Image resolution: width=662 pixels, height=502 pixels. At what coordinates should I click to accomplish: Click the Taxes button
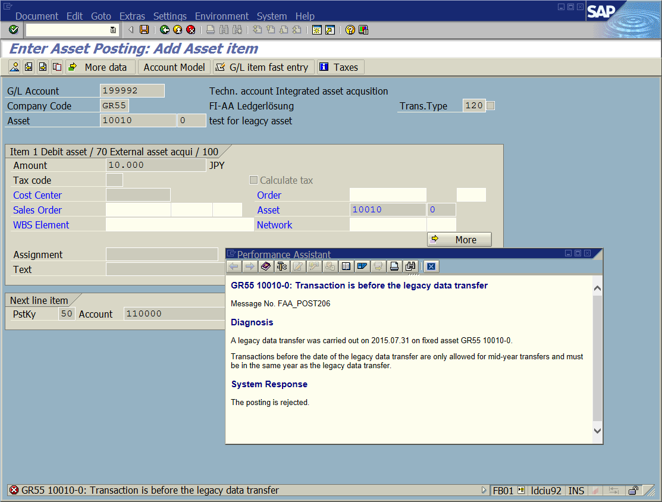tap(340, 67)
